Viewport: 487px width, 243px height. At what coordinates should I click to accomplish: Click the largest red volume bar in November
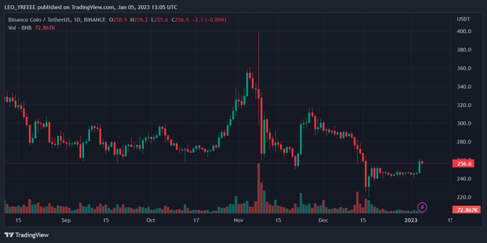click(259, 188)
